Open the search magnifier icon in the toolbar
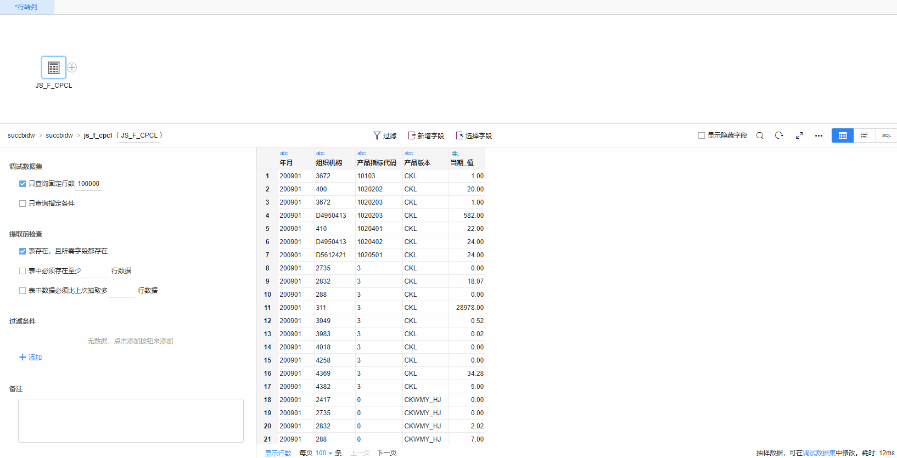The width and height of the screenshot is (897, 458). point(760,135)
